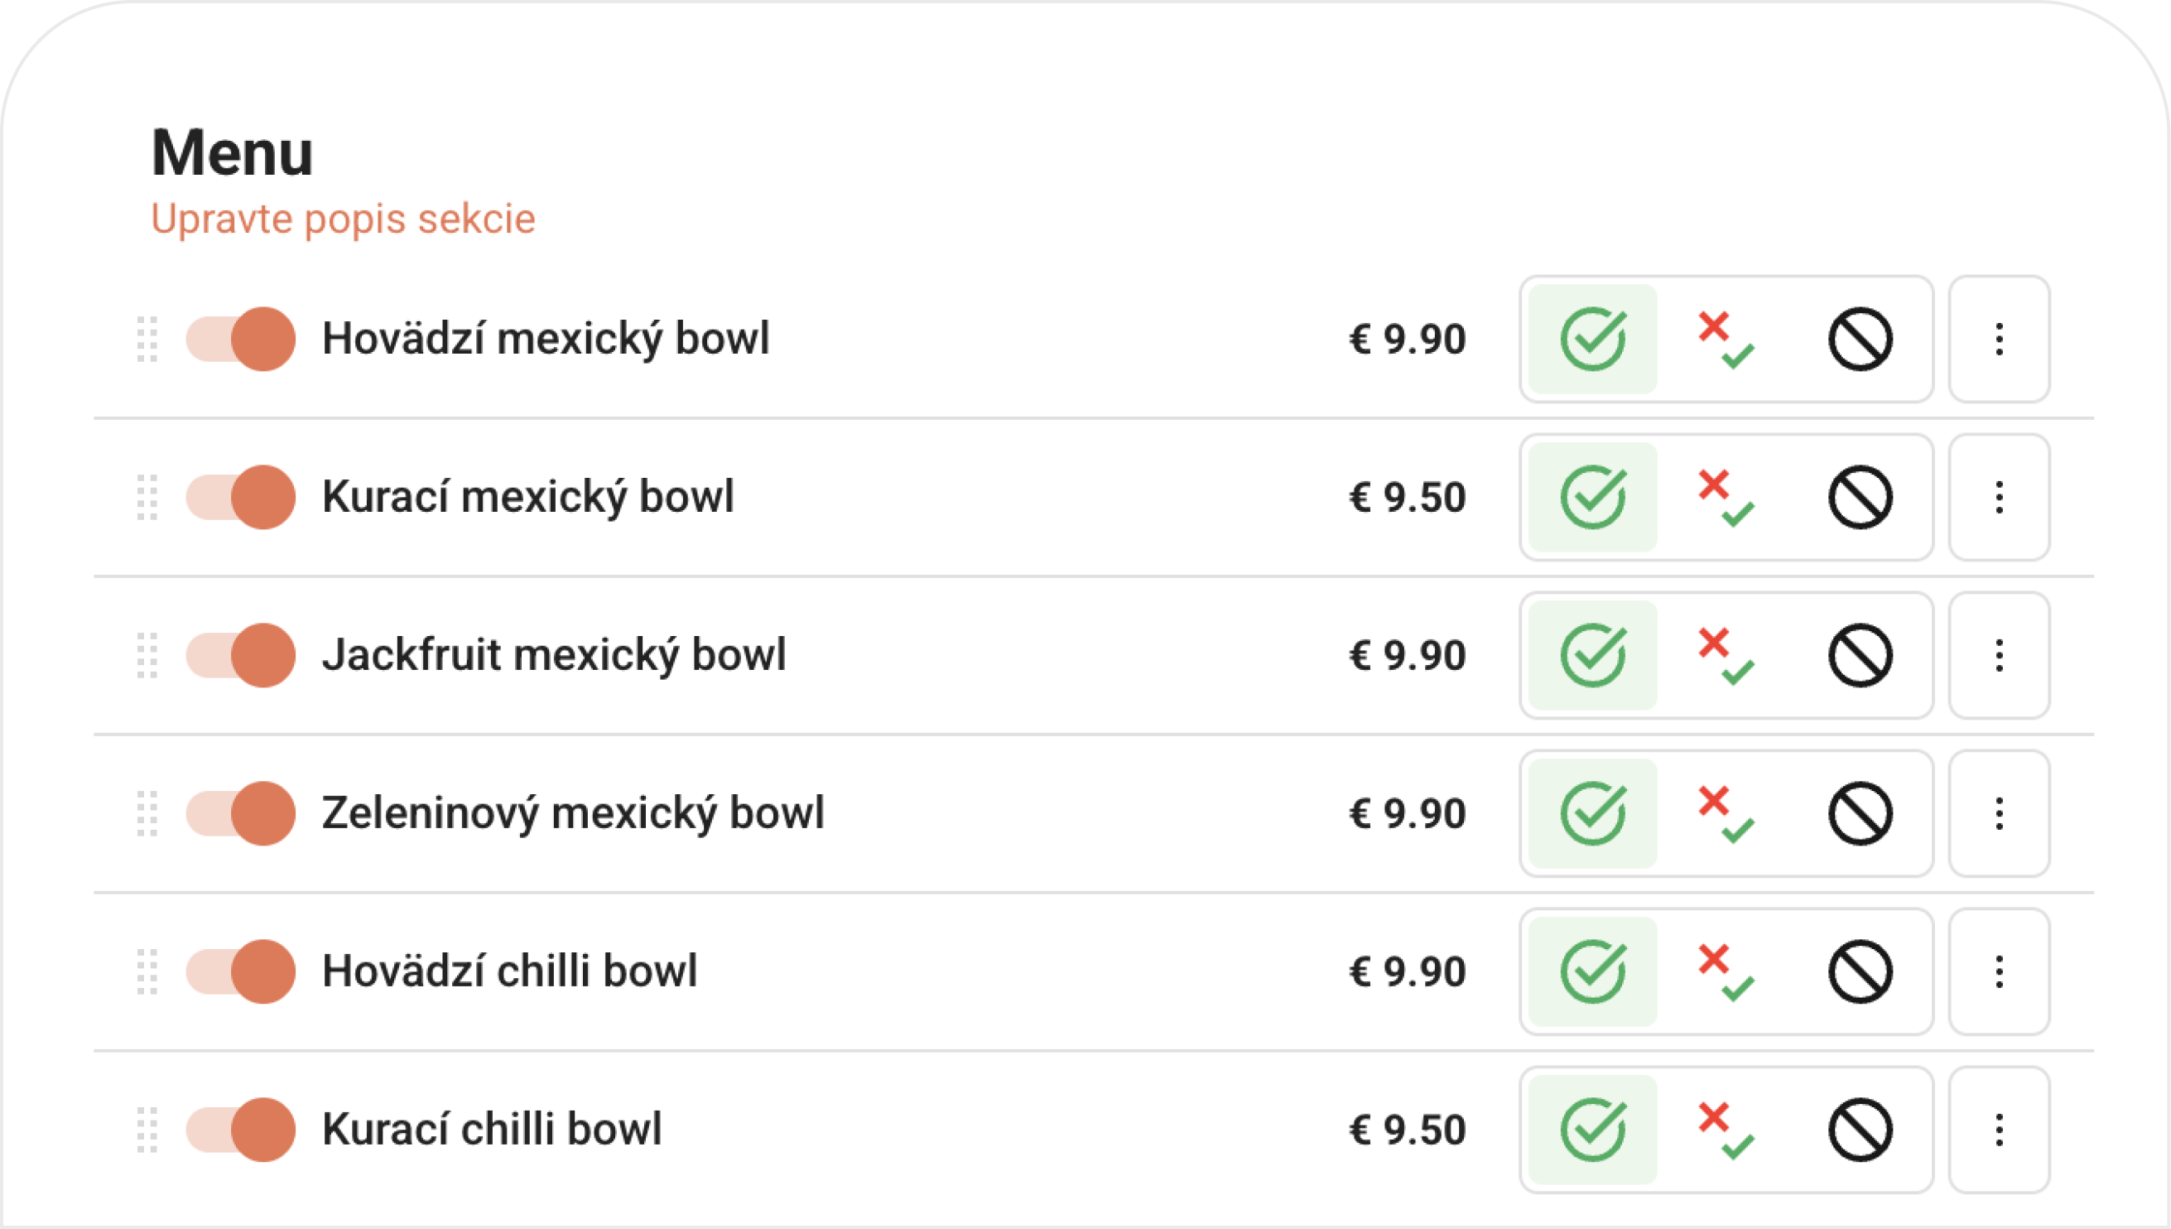The height and width of the screenshot is (1229, 2171).
Task: Disable the Jackfruit mexický bowl toggle
Action: pos(240,655)
